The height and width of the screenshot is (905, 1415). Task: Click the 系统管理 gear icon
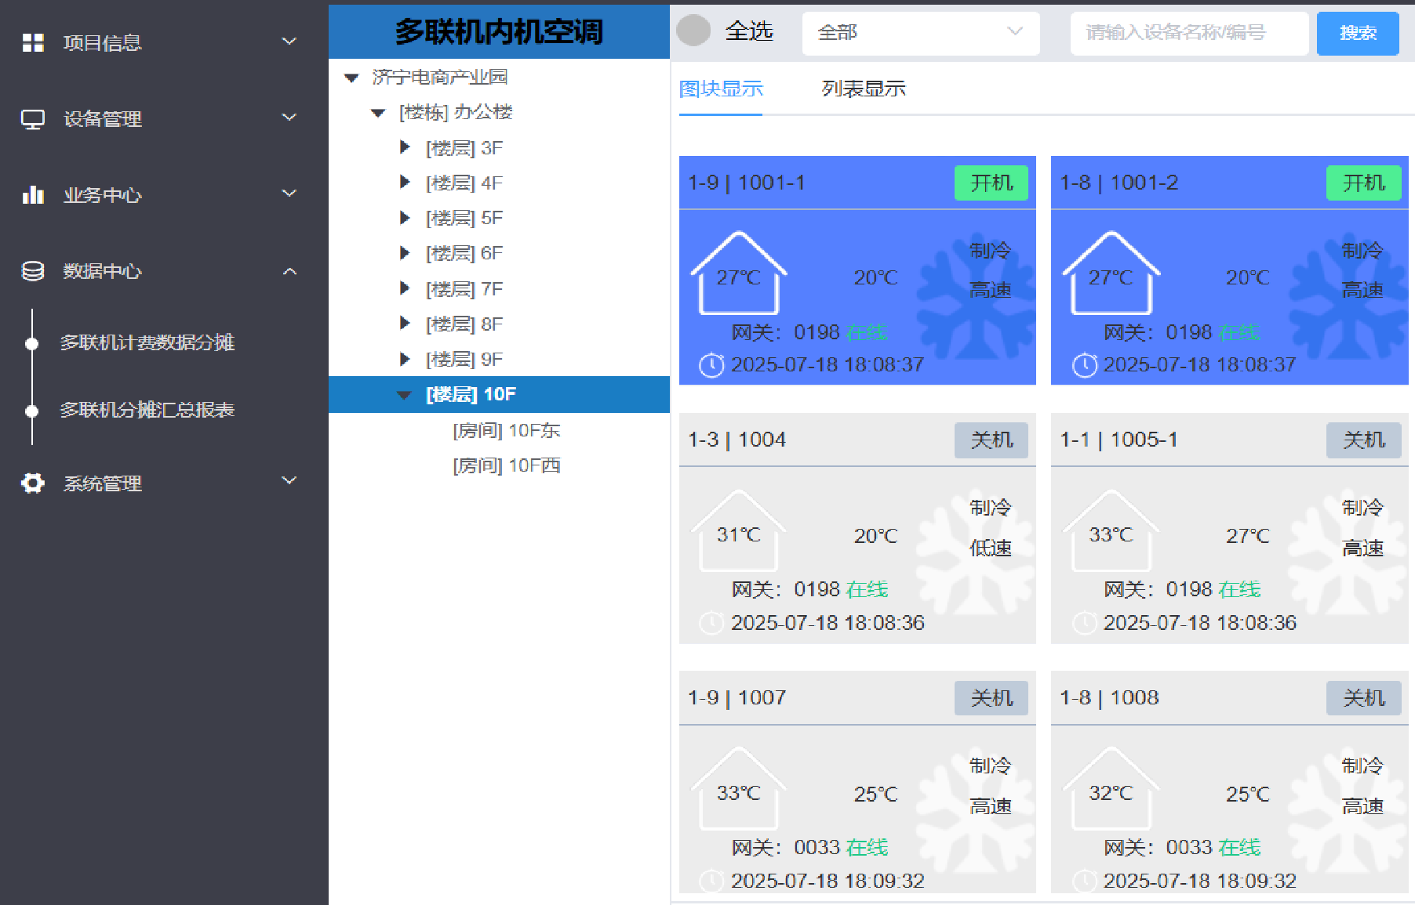point(33,483)
